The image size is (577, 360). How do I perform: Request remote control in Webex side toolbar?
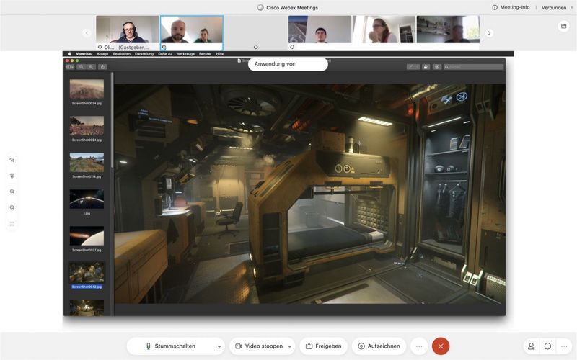12,176
